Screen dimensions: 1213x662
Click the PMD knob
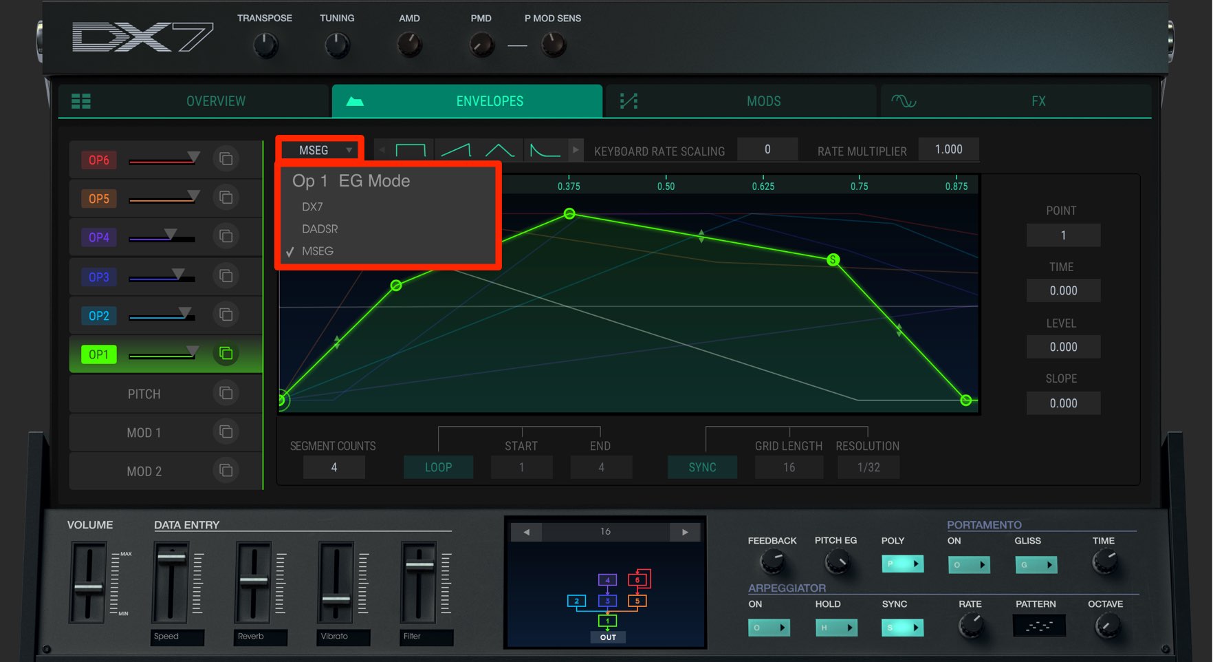tap(481, 46)
